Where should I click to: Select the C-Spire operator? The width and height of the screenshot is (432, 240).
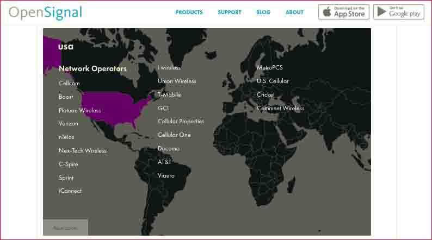pos(69,165)
